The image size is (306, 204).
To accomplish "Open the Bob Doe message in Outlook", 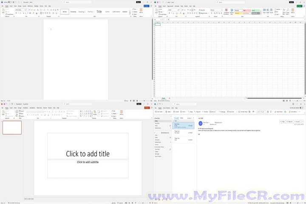I will 183,125.
